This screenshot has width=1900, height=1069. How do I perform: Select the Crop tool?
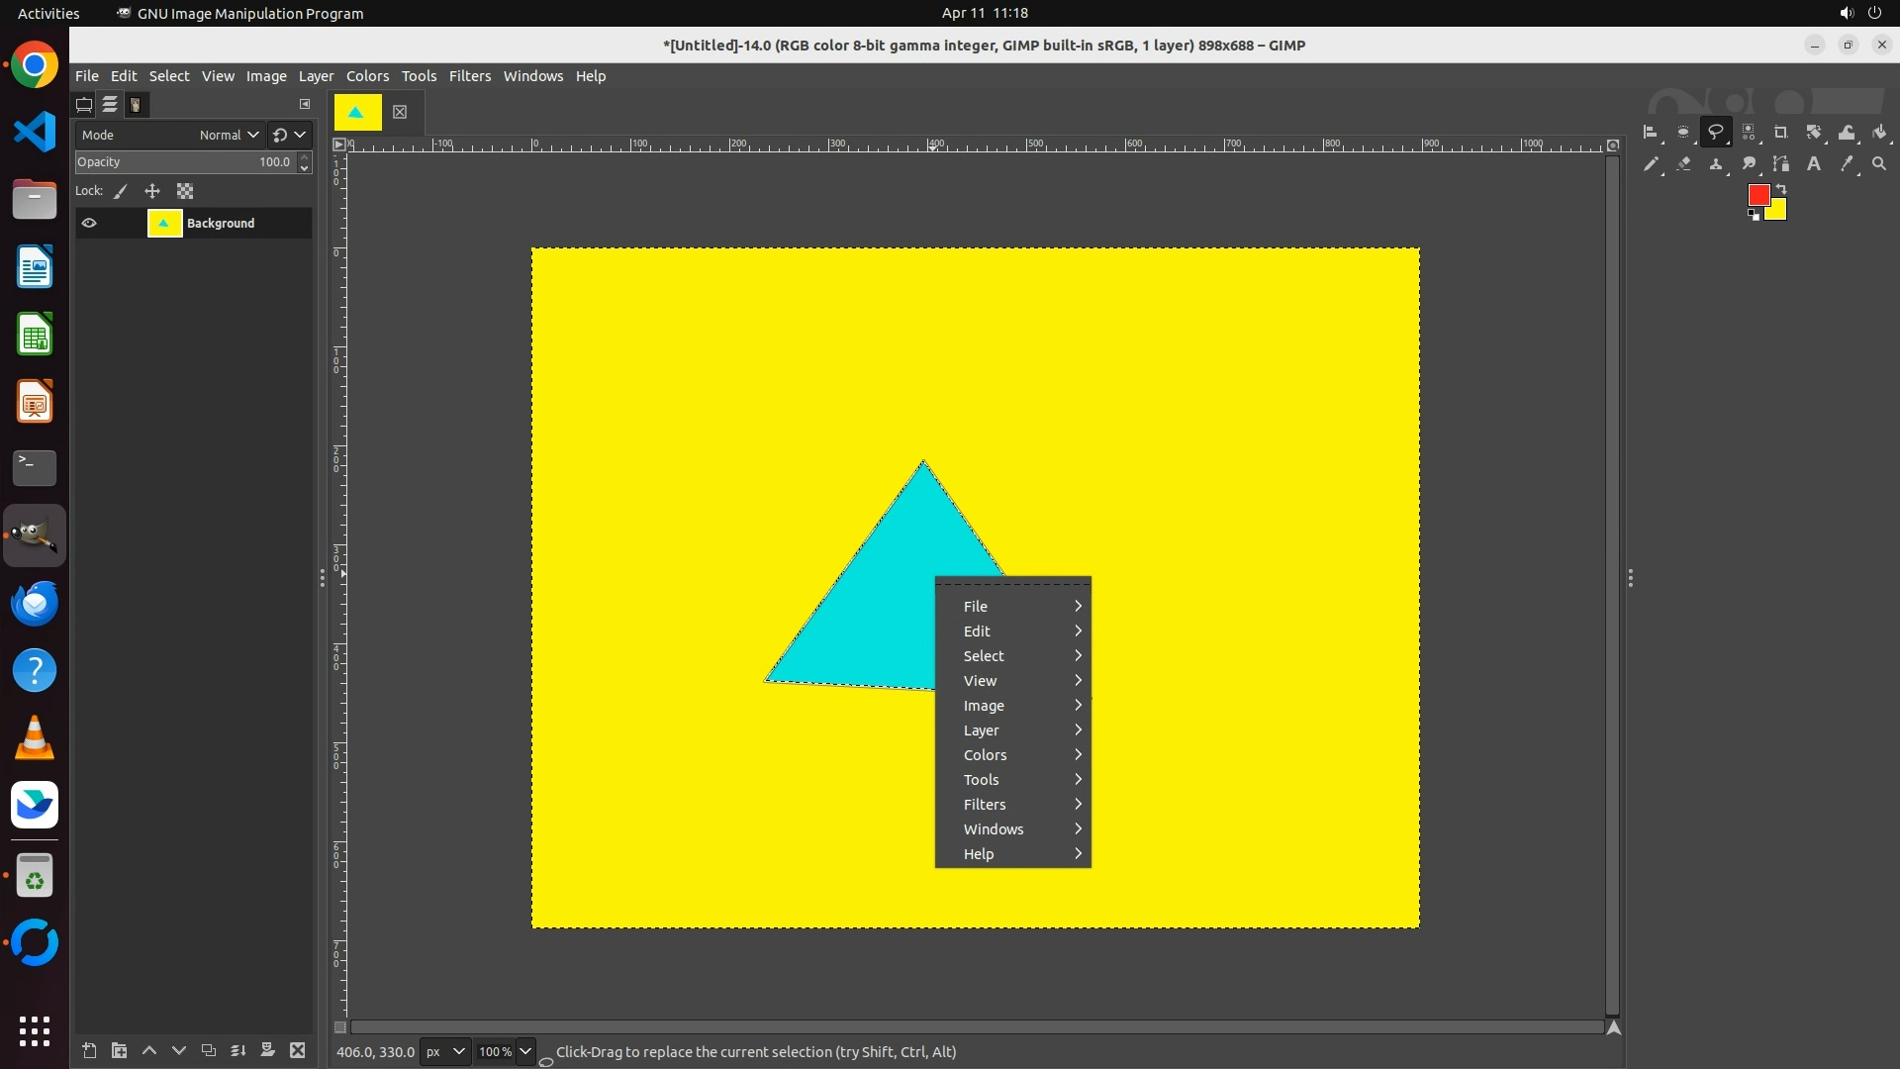tap(1780, 132)
